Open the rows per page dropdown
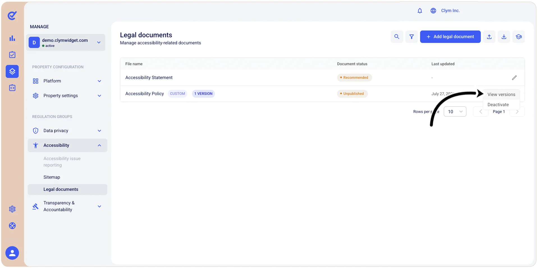 click(x=455, y=112)
